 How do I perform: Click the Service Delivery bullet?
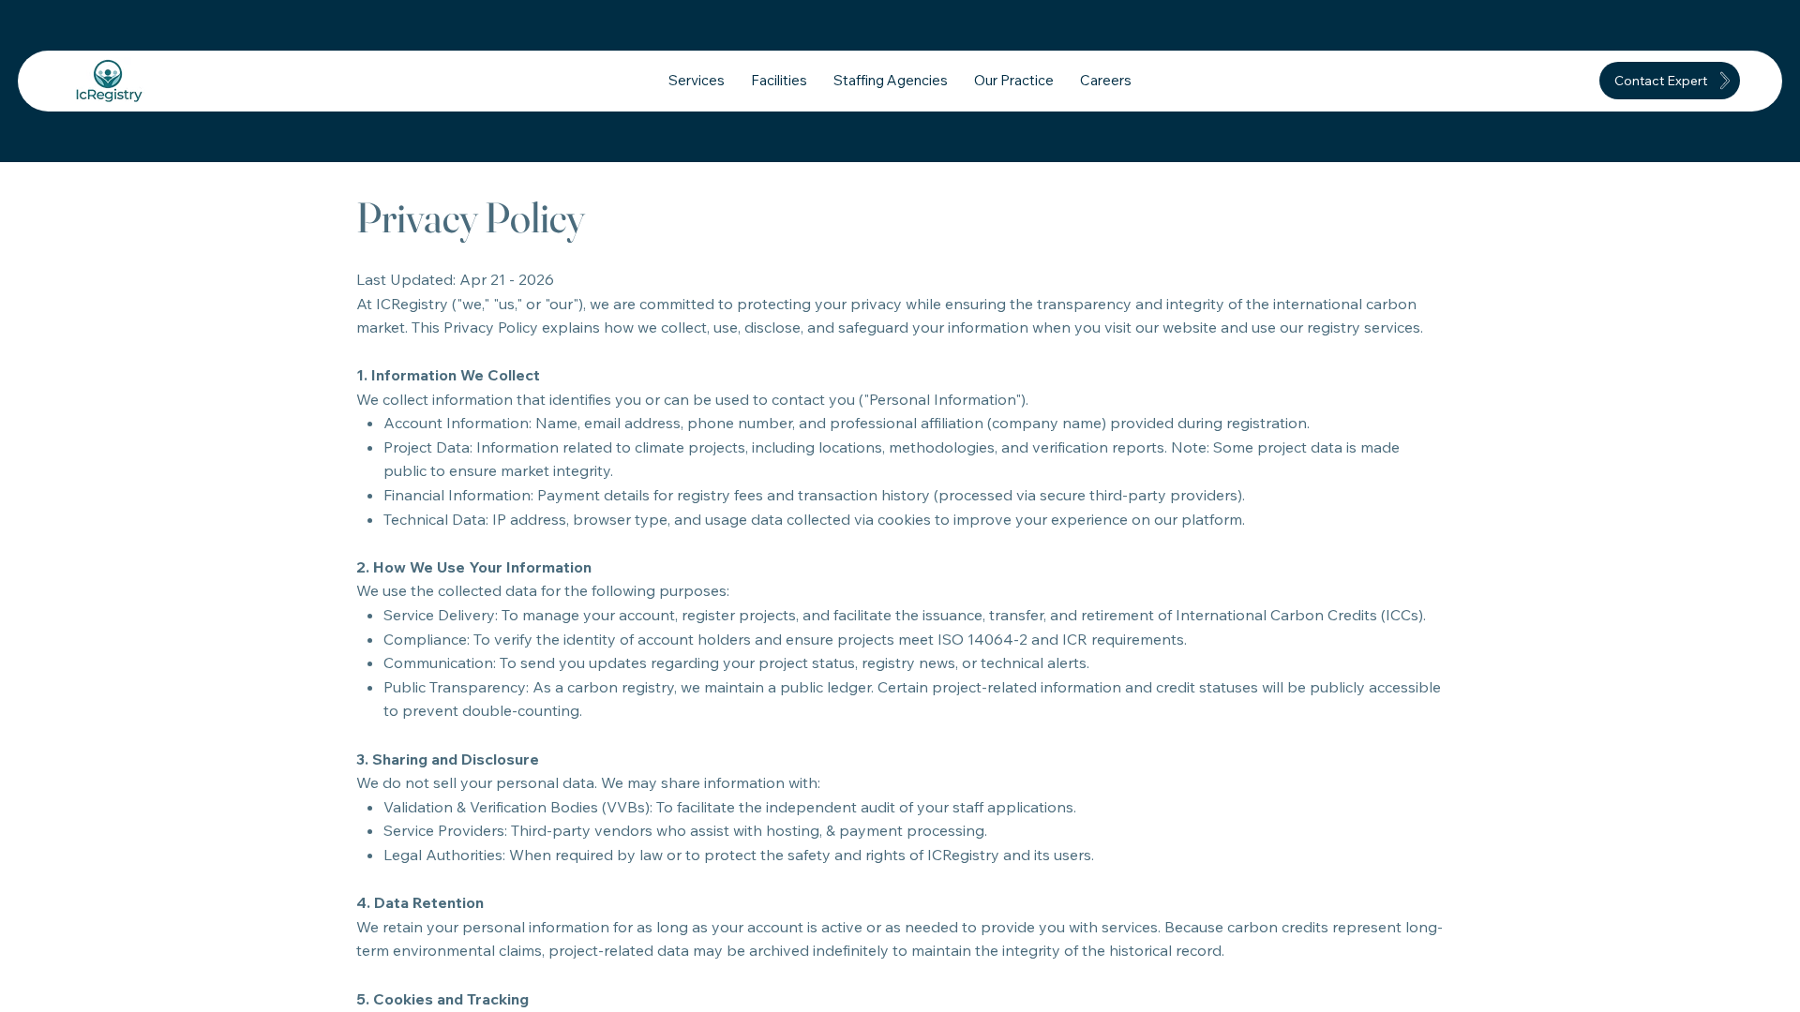click(905, 616)
